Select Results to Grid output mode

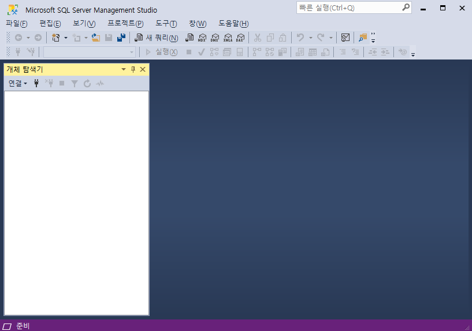(x=313, y=52)
